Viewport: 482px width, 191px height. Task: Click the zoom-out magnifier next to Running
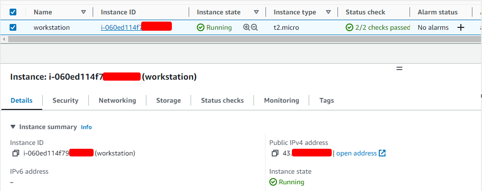click(x=254, y=27)
